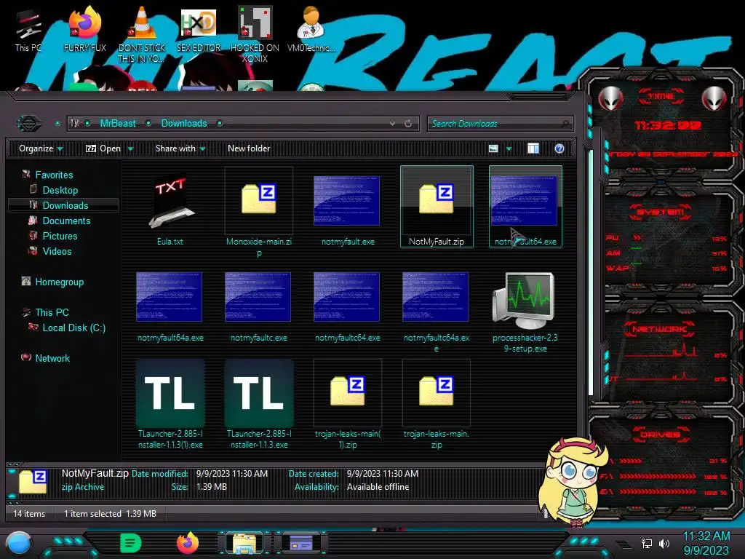
Task: Select TLauncher-2.885-Installer-1.1.3(1).exe
Action: pos(170,405)
